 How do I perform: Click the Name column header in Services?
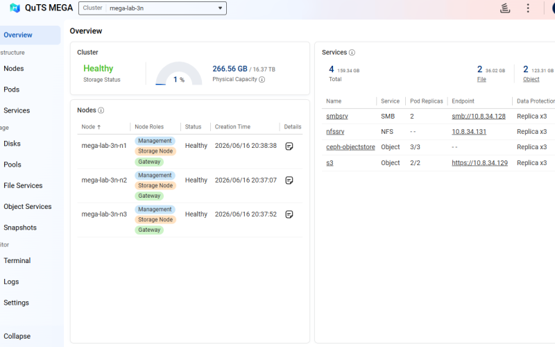click(334, 101)
